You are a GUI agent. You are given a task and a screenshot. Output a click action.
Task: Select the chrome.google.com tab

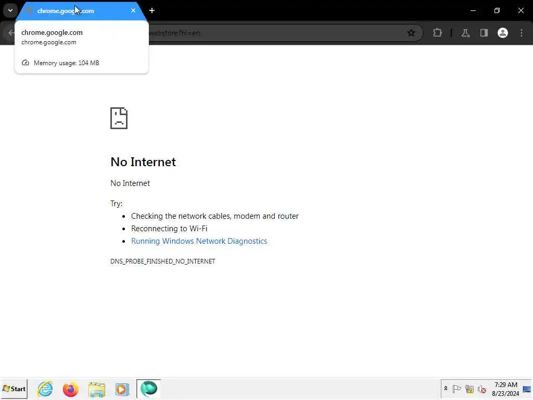82,11
